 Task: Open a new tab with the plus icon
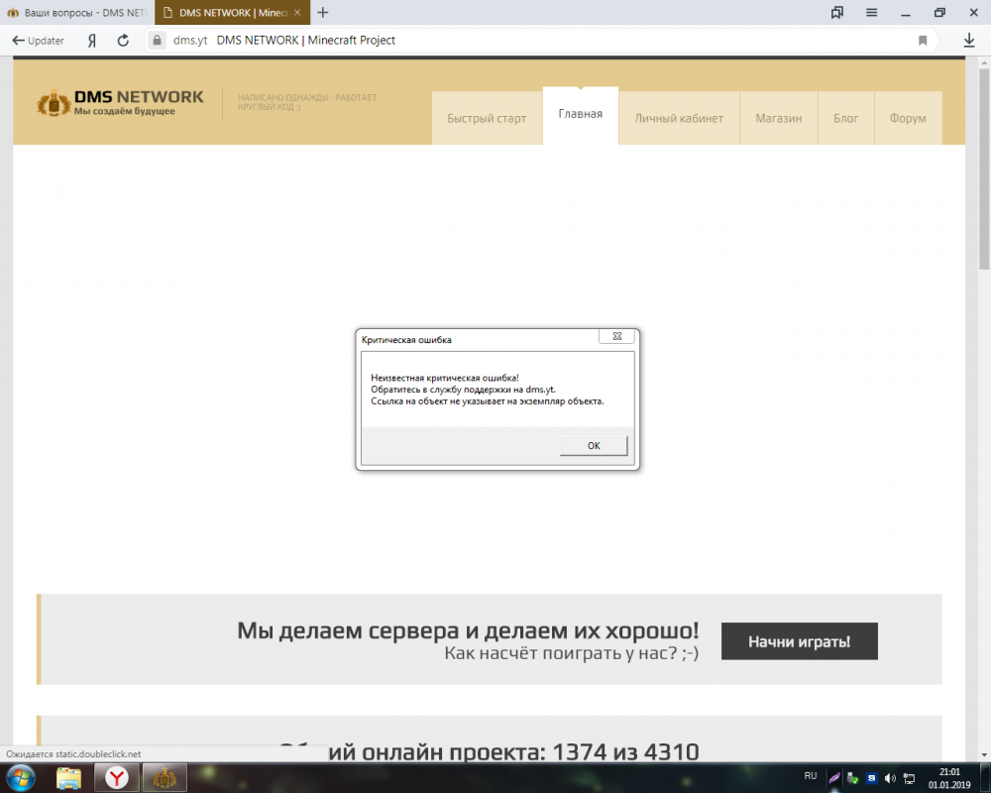tap(322, 13)
